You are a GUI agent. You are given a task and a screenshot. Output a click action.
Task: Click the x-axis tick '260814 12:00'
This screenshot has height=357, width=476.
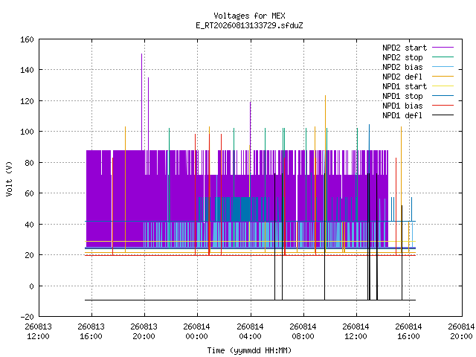coord(356,332)
